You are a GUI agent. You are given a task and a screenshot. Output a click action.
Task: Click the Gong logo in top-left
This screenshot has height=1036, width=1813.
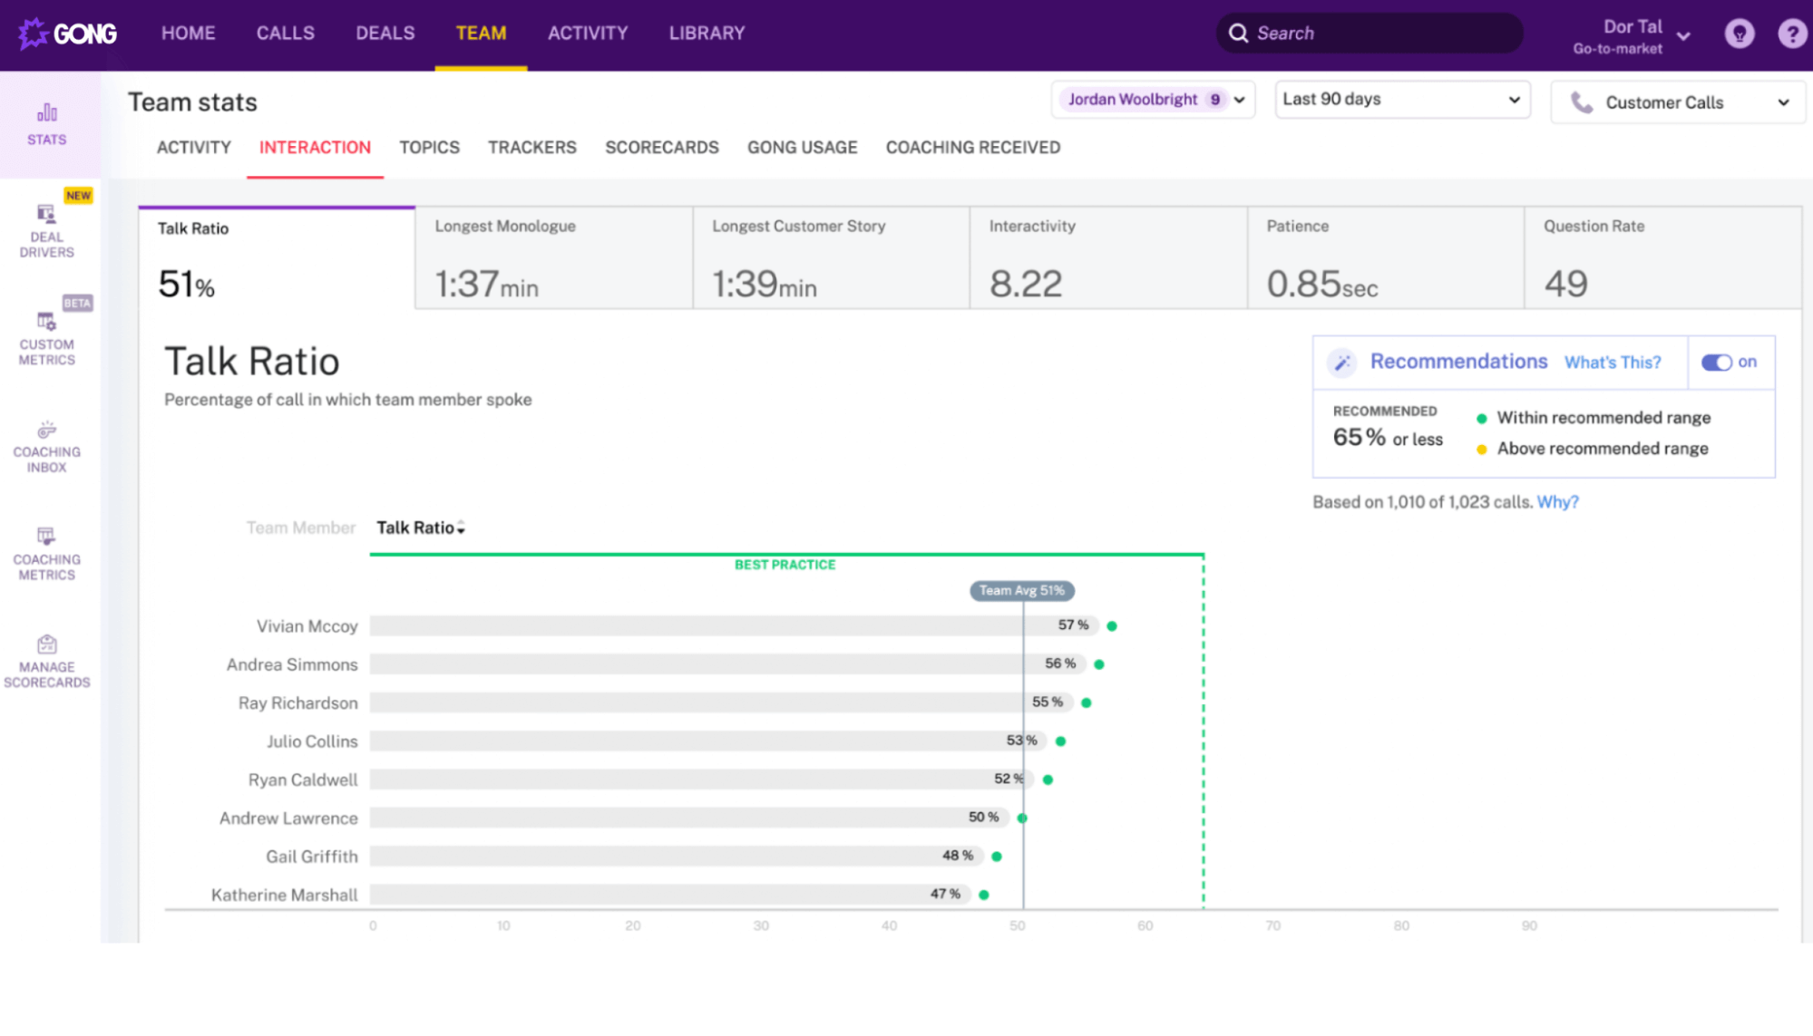[x=69, y=33]
